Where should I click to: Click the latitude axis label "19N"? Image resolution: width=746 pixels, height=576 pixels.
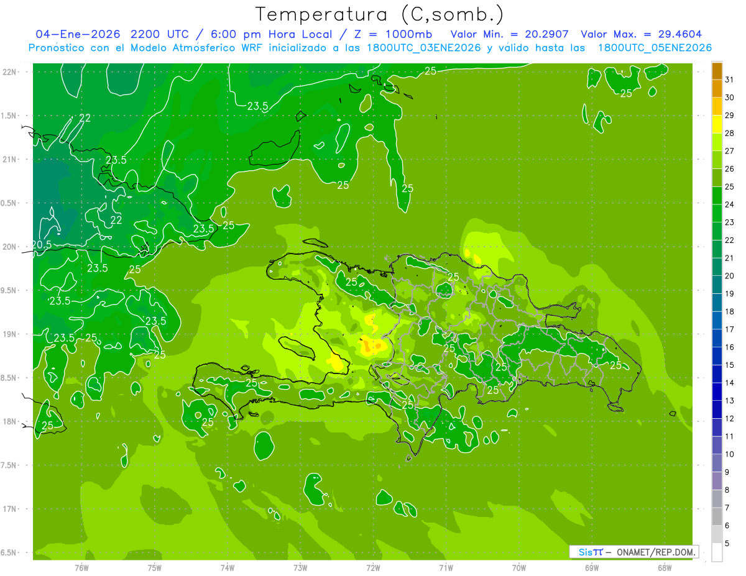click(x=10, y=334)
